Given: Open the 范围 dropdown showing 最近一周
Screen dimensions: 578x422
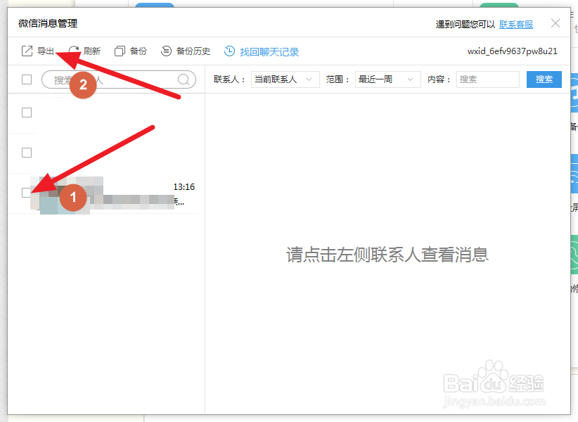Looking at the screenshot, I should [x=387, y=79].
